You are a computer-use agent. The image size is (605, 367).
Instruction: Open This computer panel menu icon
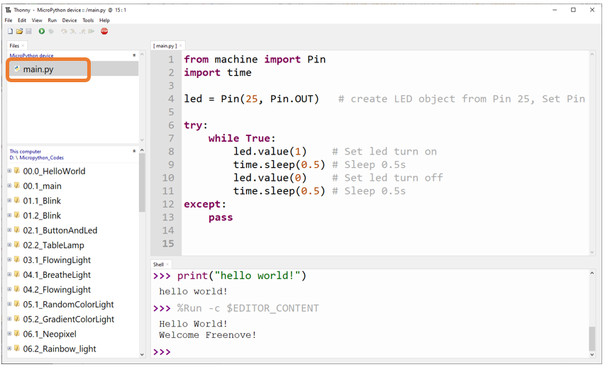(134, 151)
